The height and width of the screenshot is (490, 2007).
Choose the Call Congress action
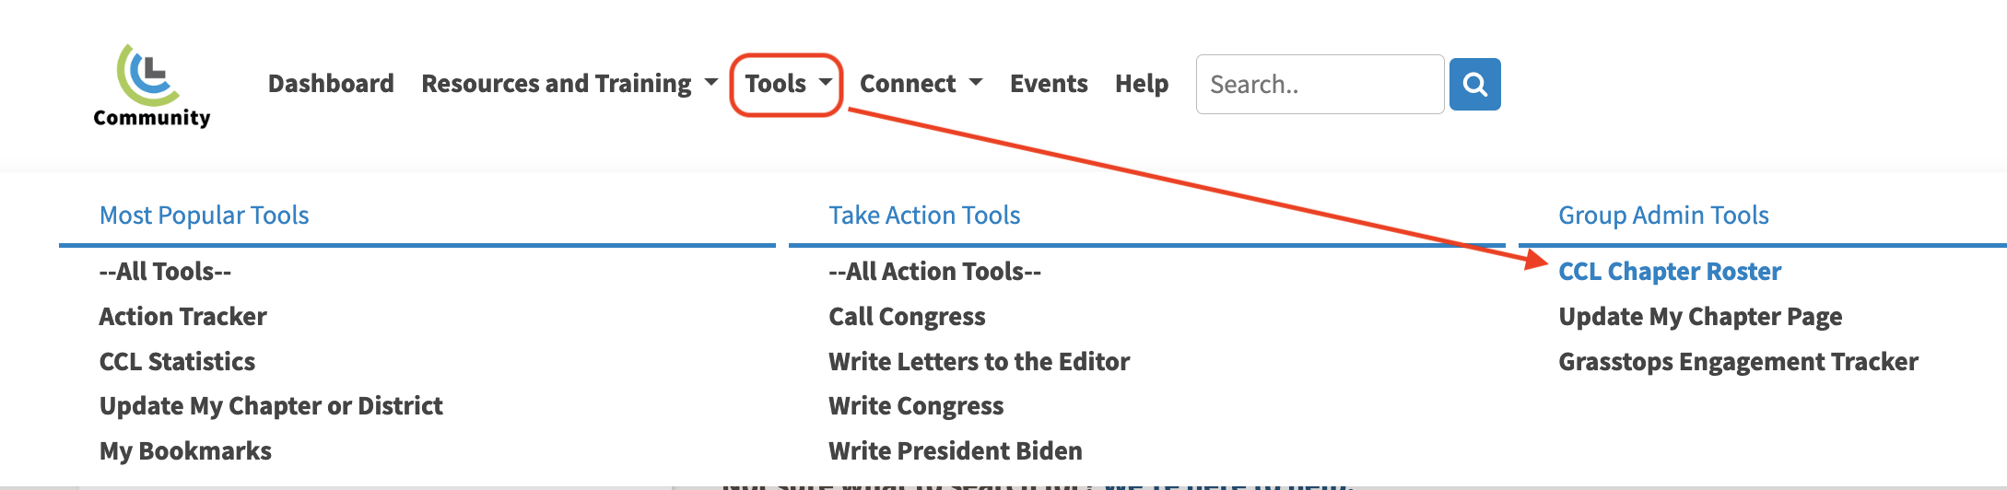[x=907, y=317]
